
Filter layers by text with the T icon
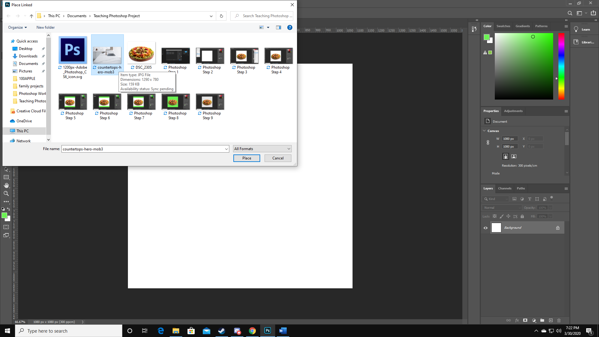click(x=529, y=199)
